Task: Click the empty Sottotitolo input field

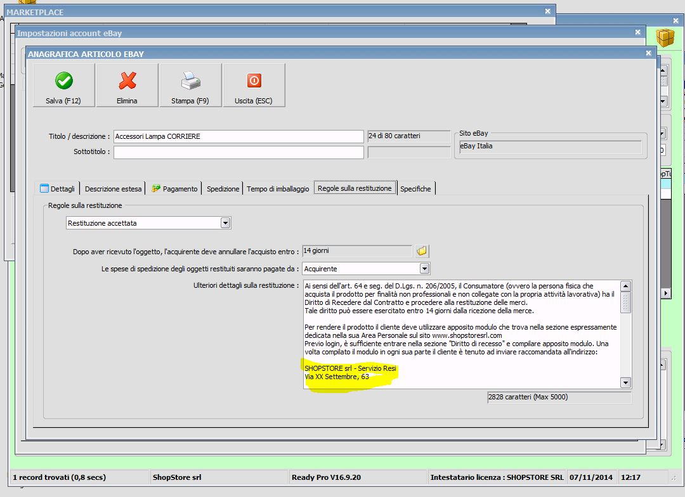Action: click(x=238, y=152)
